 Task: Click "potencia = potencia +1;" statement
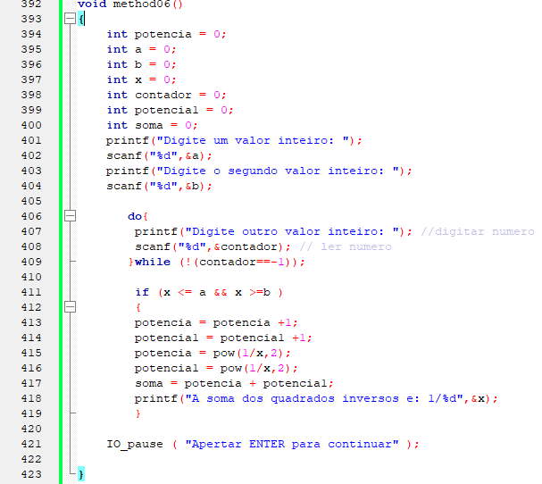[216, 322]
